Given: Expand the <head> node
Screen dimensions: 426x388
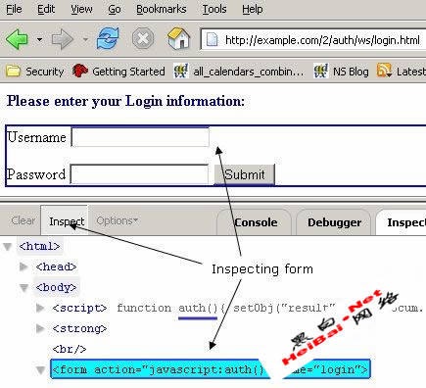Looking at the screenshot, I should click(x=24, y=267).
